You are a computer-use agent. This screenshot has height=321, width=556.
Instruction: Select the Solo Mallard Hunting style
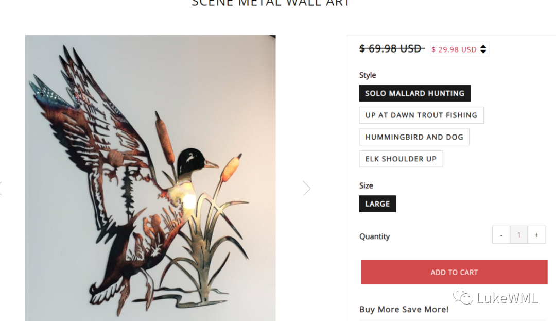414,93
